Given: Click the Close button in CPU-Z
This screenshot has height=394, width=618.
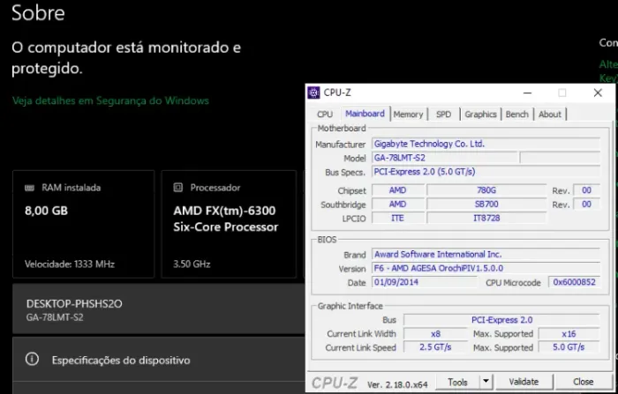Looking at the screenshot, I should pyautogui.click(x=584, y=382).
